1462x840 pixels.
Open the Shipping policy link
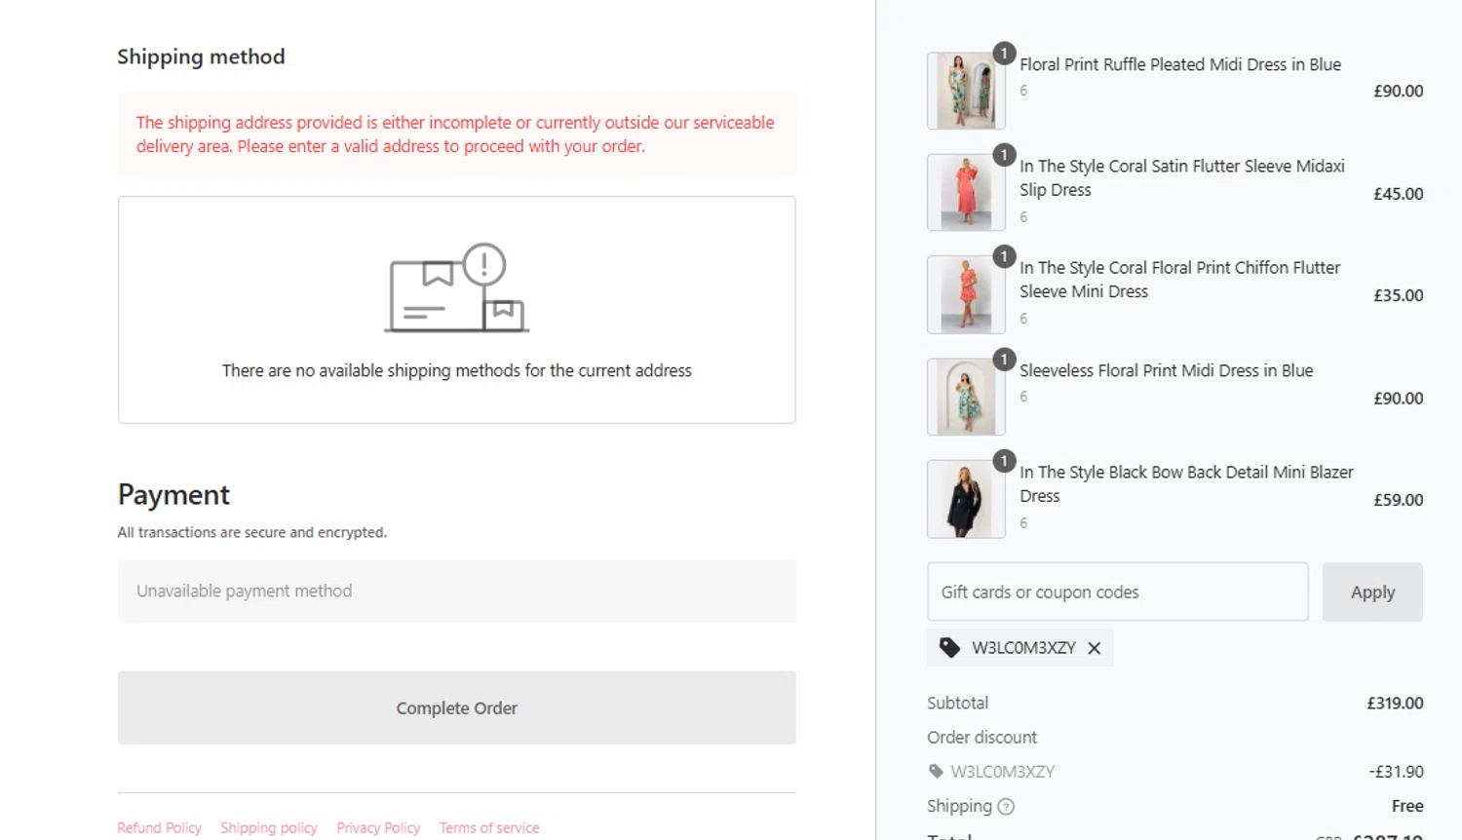point(269,827)
